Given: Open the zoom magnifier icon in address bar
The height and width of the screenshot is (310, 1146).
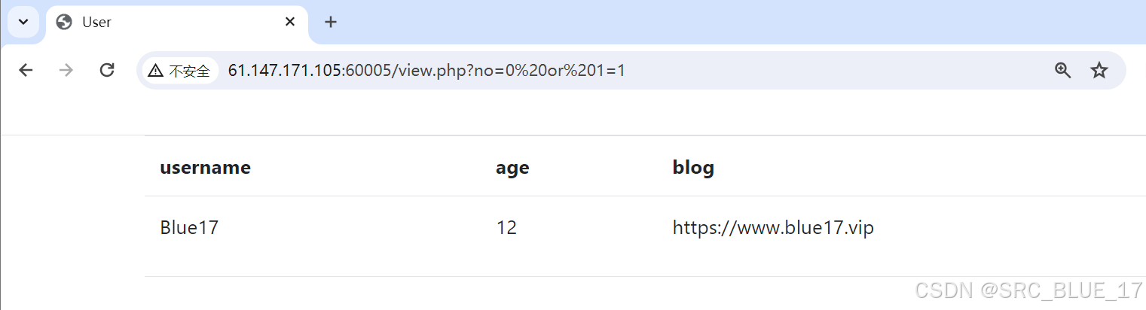Looking at the screenshot, I should point(1063,70).
